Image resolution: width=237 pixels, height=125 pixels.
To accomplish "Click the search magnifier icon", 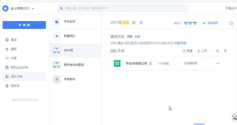I will [x=61, y=9].
